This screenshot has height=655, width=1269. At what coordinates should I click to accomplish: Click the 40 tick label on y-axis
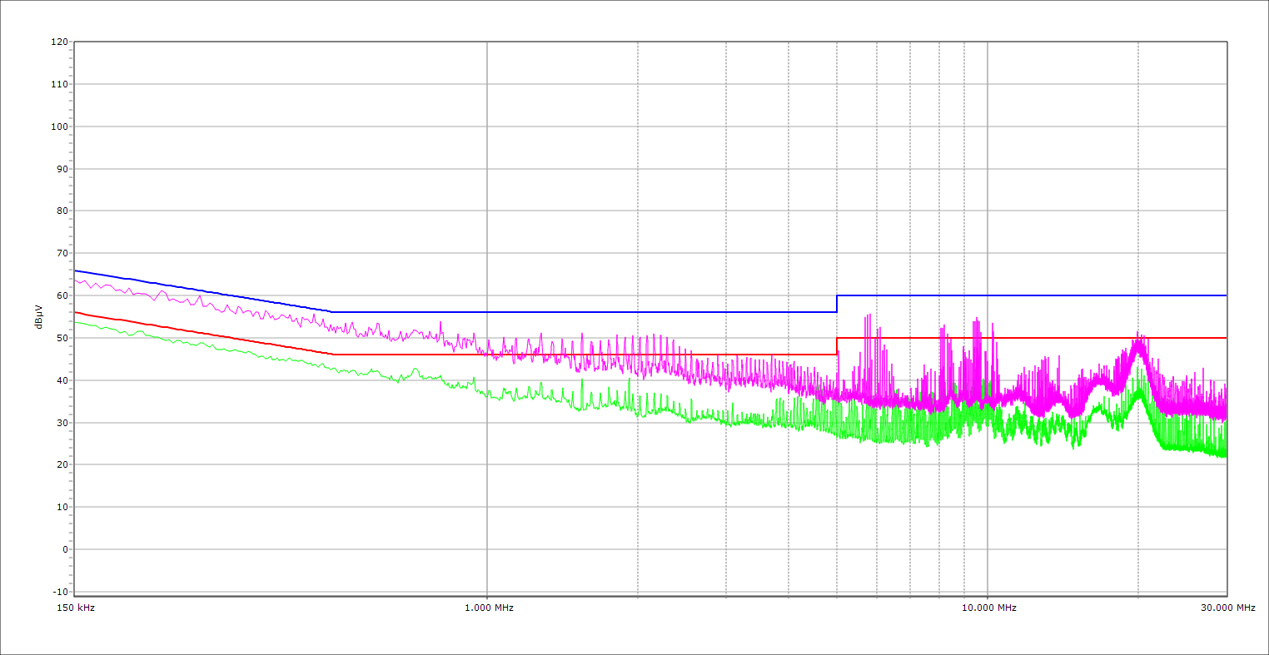coord(61,380)
